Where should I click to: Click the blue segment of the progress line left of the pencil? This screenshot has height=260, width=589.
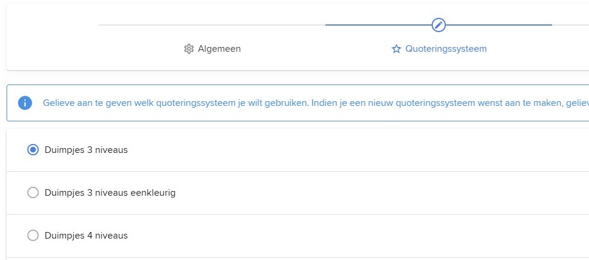tap(379, 25)
